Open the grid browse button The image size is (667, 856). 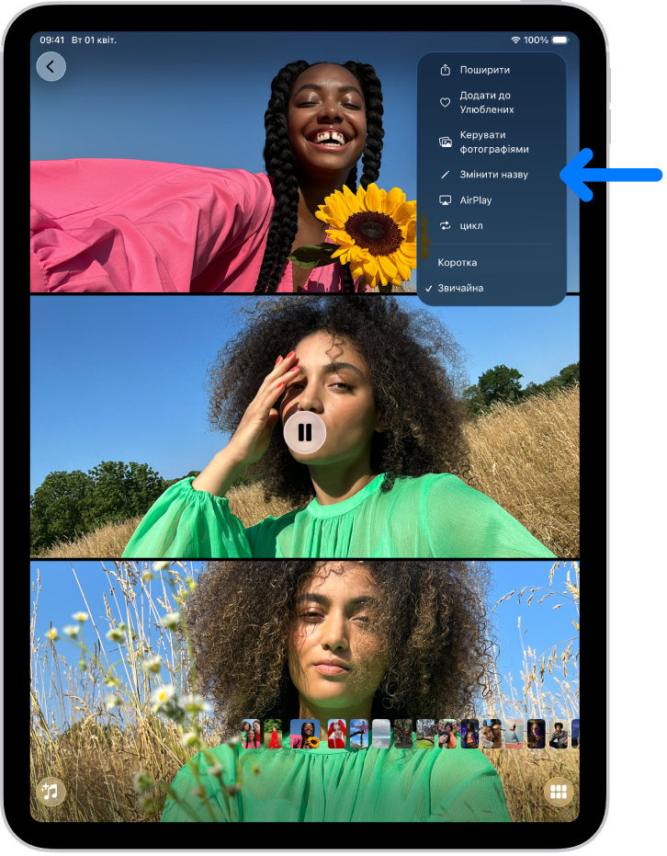click(x=559, y=792)
